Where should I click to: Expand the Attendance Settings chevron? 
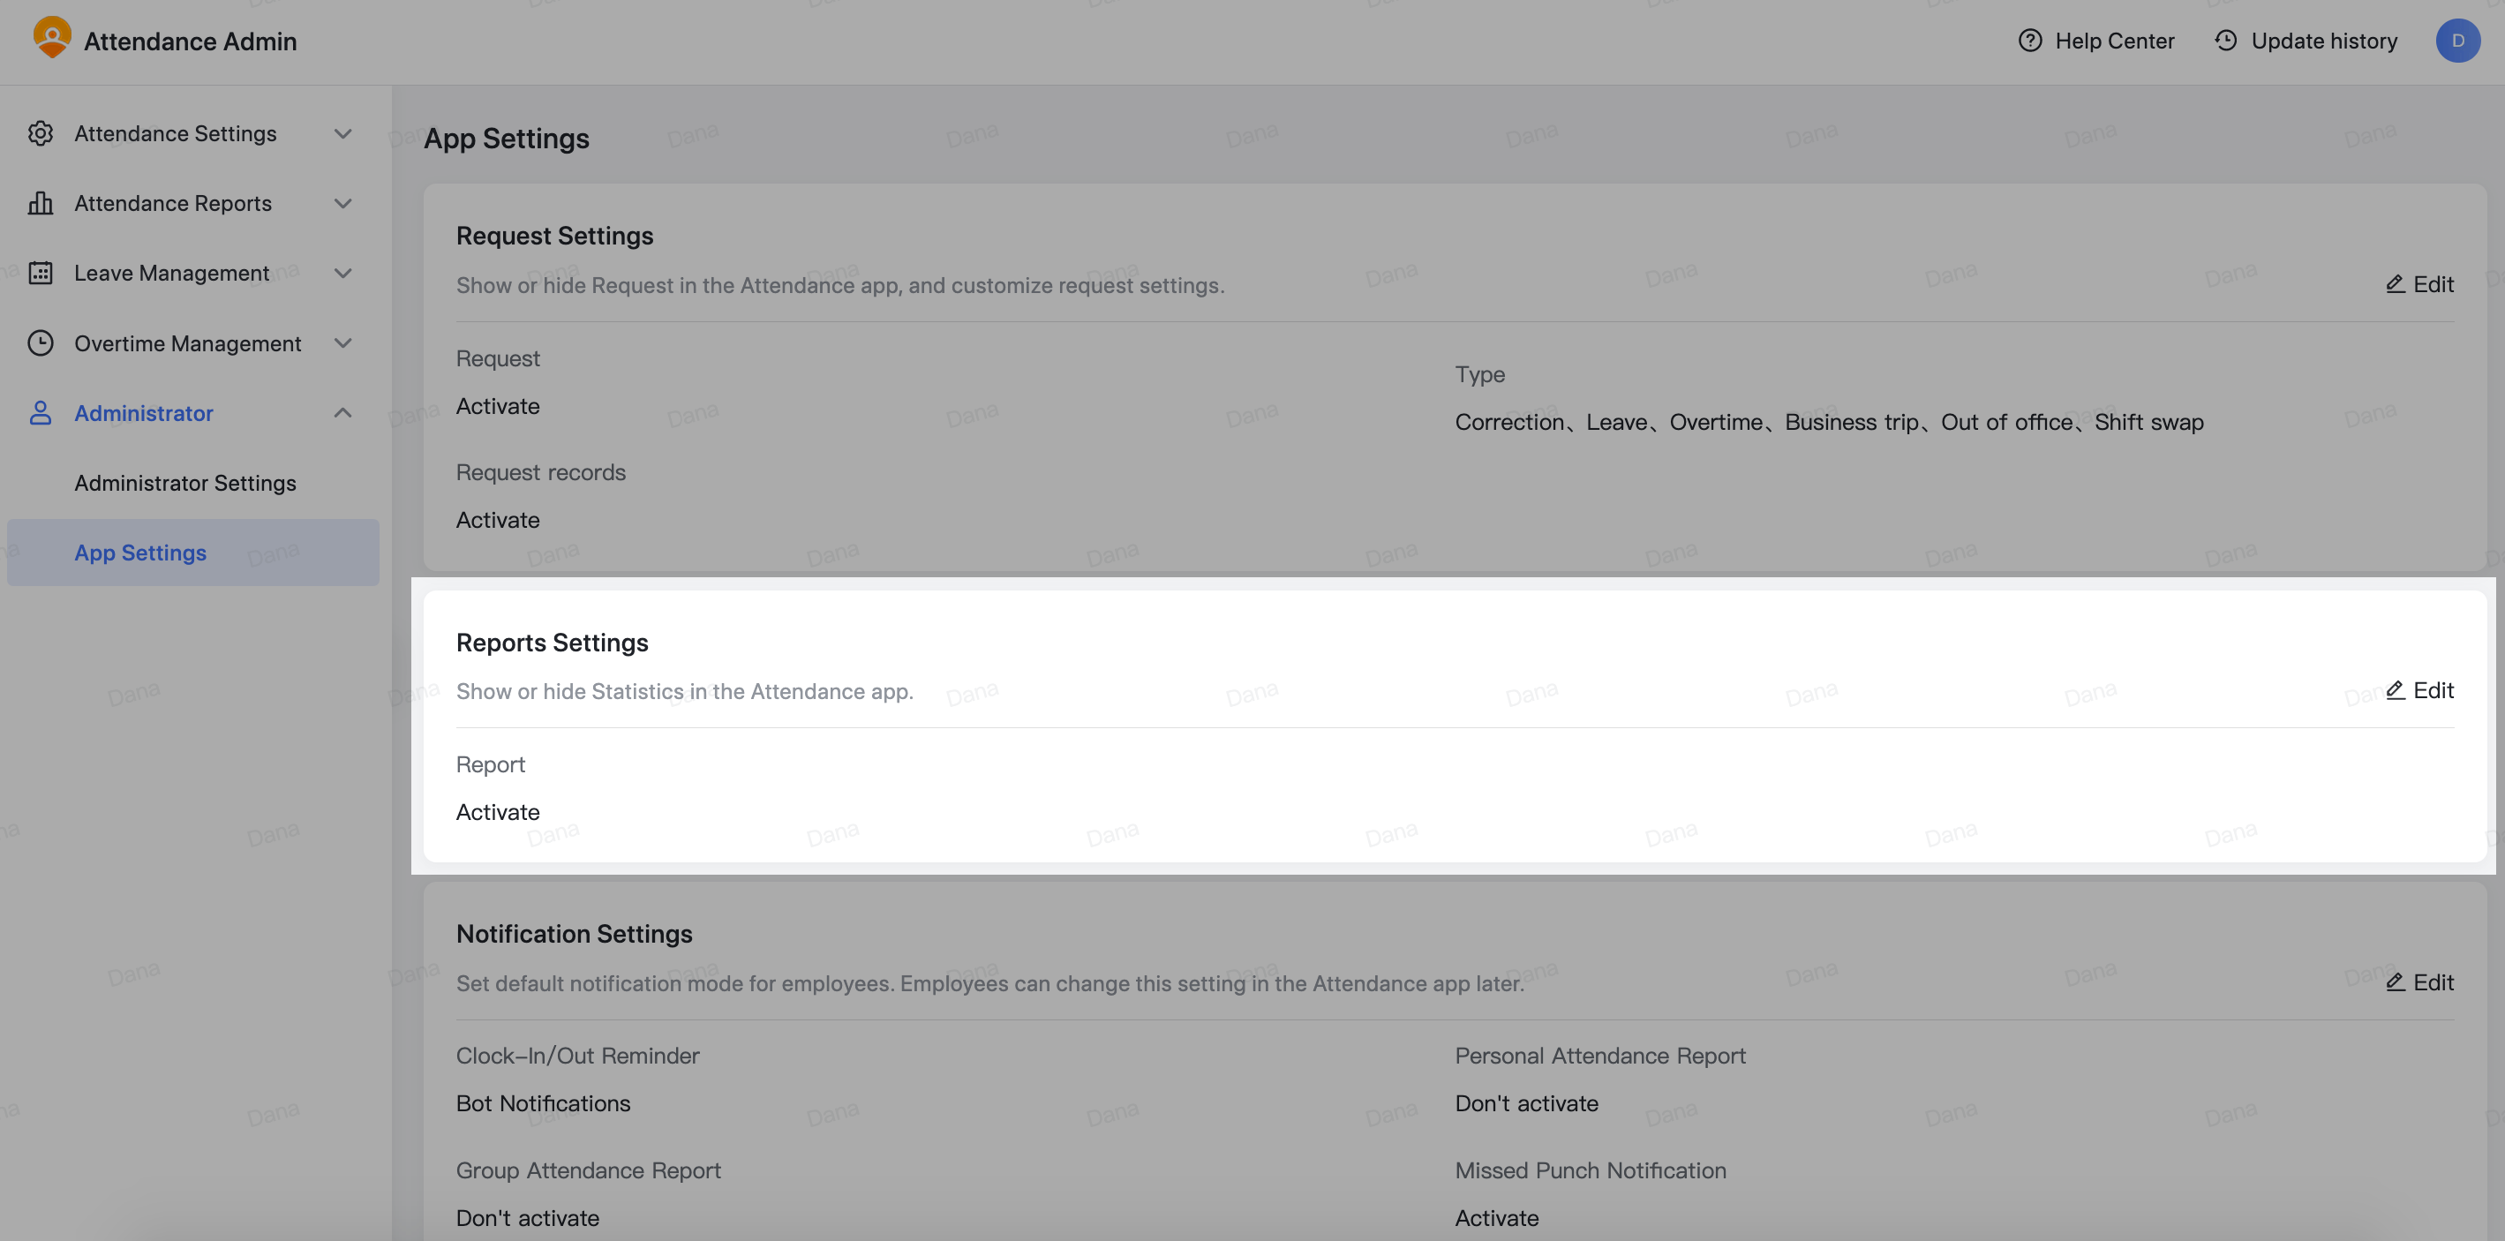342,133
